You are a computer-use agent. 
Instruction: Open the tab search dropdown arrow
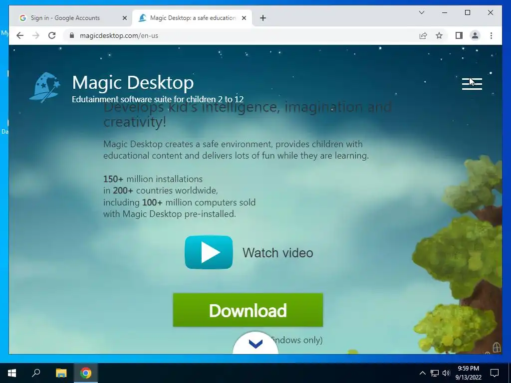click(x=421, y=12)
